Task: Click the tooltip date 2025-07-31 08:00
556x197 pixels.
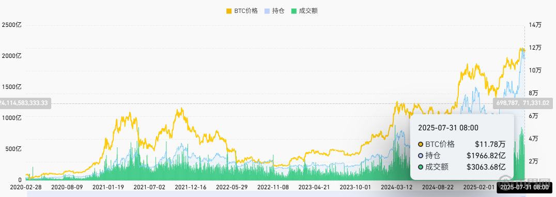Action: (x=448, y=128)
